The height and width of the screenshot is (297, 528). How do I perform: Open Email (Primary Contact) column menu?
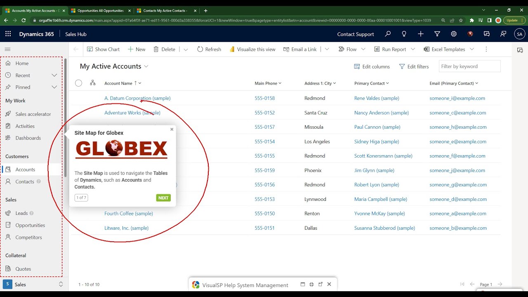pyautogui.click(x=454, y=83)
